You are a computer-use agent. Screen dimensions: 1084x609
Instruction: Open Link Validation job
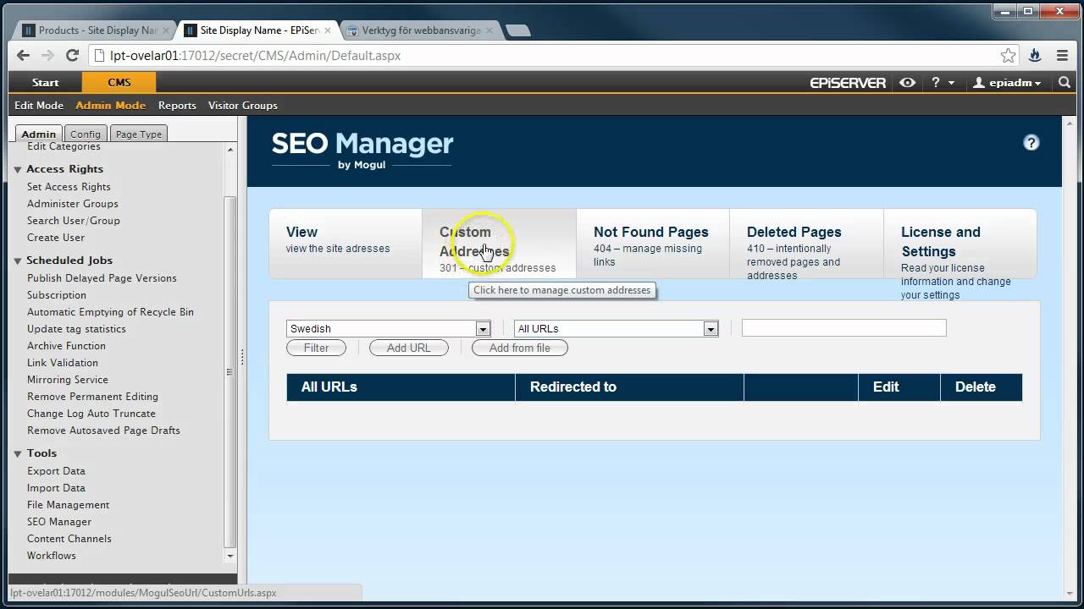(x=63, y=363)
